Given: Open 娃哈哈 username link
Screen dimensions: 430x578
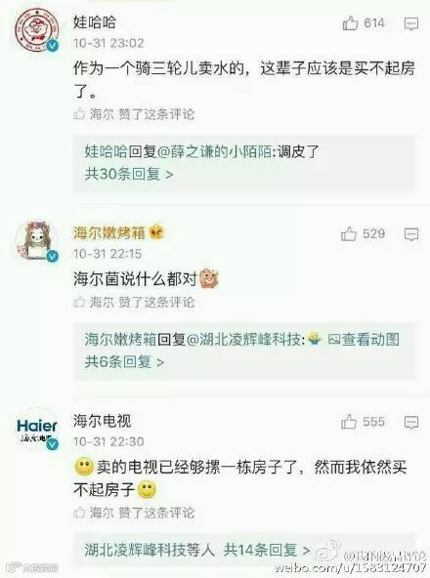Looking at the screenshot, I should pyautogui.click(x=95, y=22).
